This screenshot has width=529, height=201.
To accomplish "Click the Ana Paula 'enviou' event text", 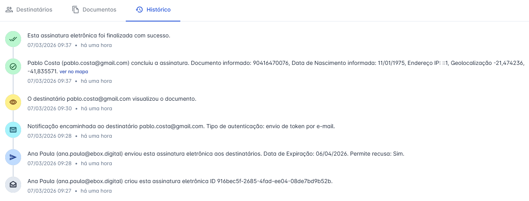I will pyautogui.click(x=216, y=154).
